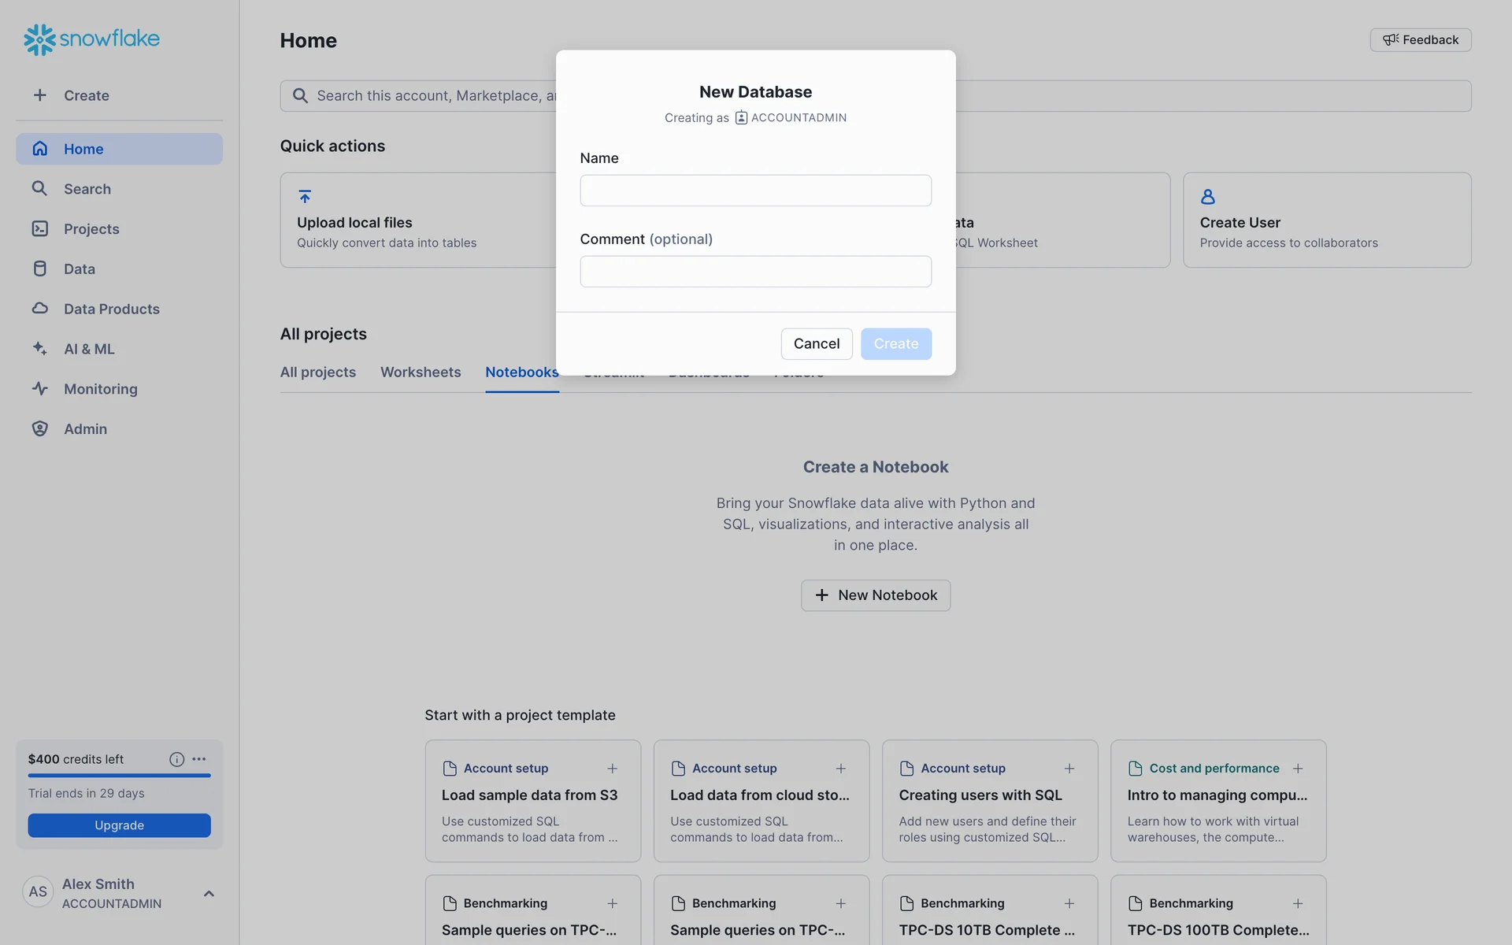Click the Comment optional text field
Image resolution: width=1512 pixels, height=945 pixels.
(x=755, y=272)
